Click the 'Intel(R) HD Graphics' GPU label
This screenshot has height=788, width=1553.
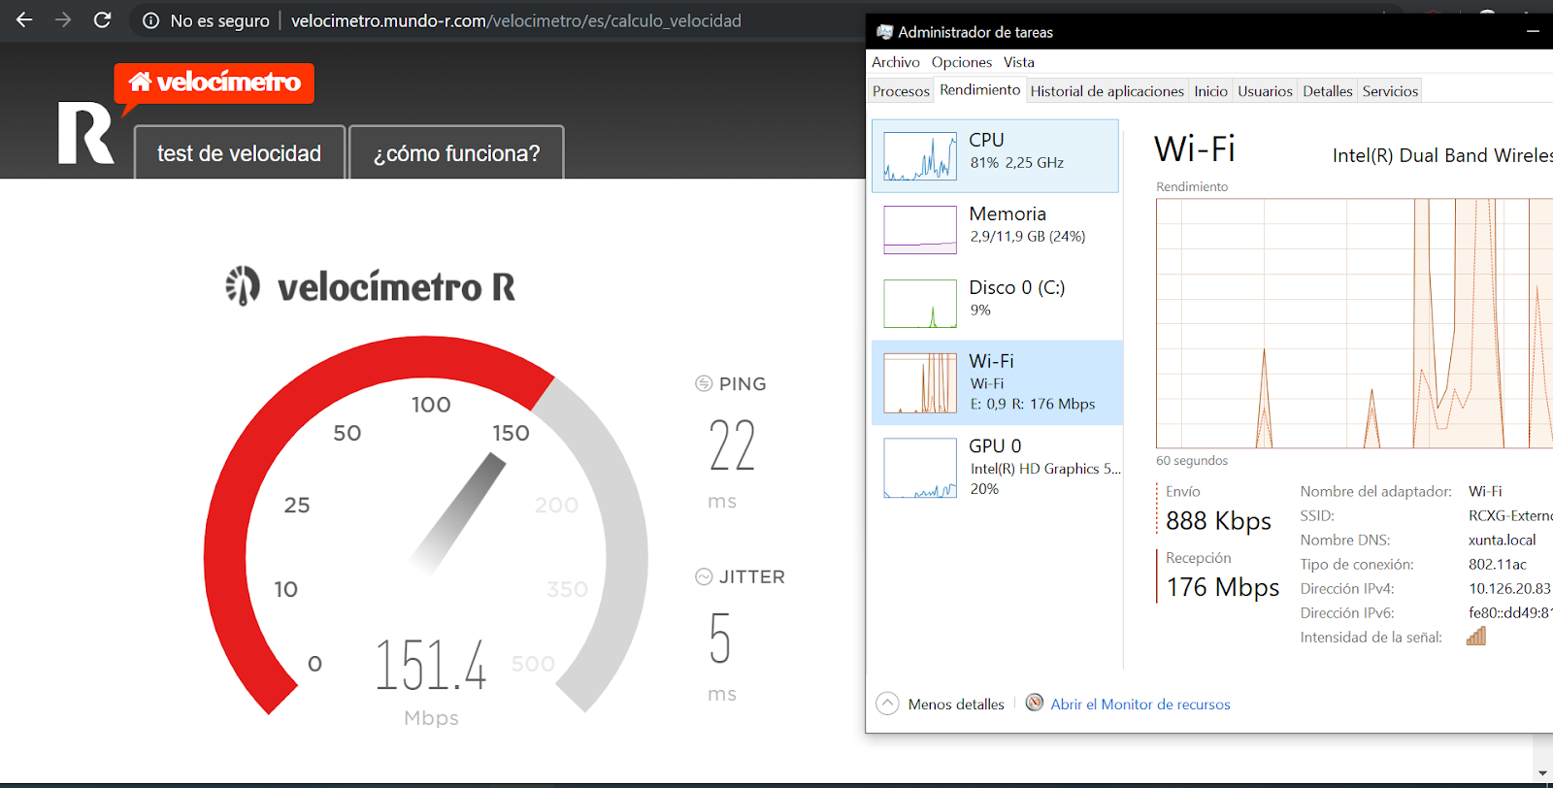click(x=1045, y=469)
